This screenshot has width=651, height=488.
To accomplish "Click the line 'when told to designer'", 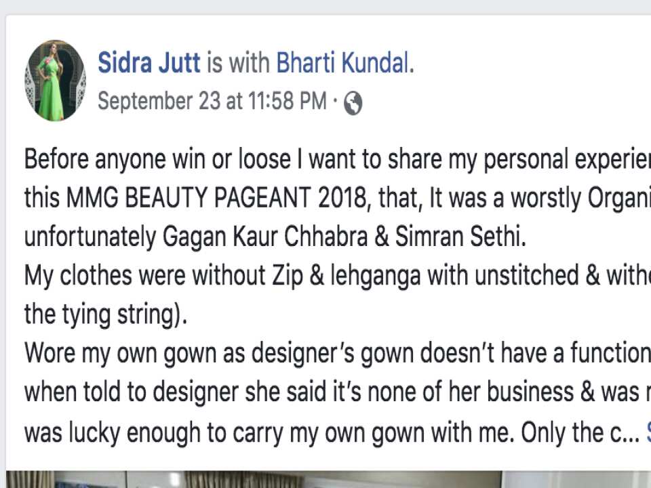I will tap(338, 392).
